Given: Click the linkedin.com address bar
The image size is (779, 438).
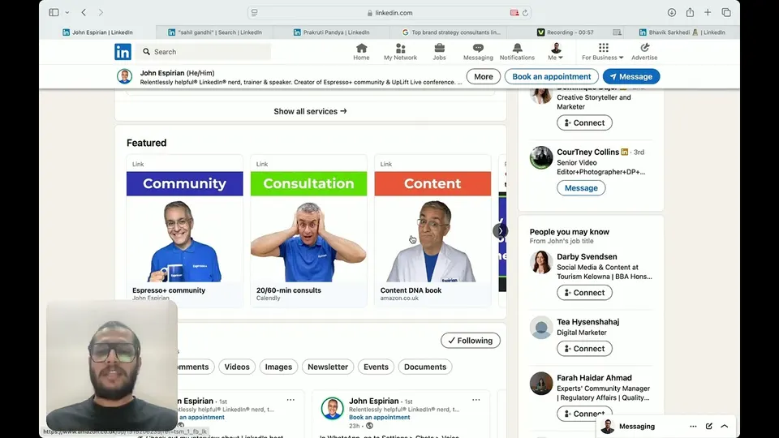Looking at the screenshot, I should point(389,13).
